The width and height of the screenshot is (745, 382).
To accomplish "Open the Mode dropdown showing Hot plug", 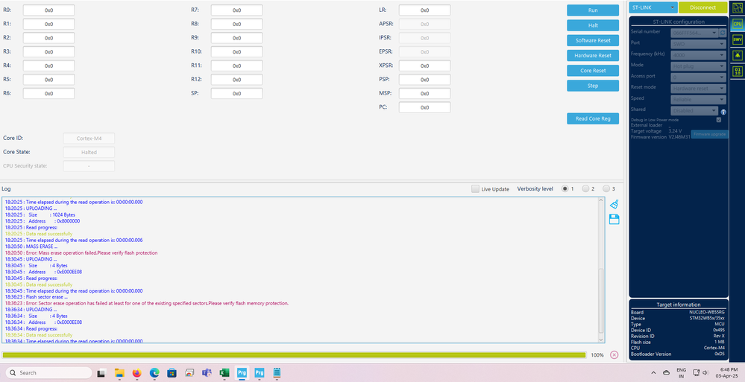I will tap(699, 66).
